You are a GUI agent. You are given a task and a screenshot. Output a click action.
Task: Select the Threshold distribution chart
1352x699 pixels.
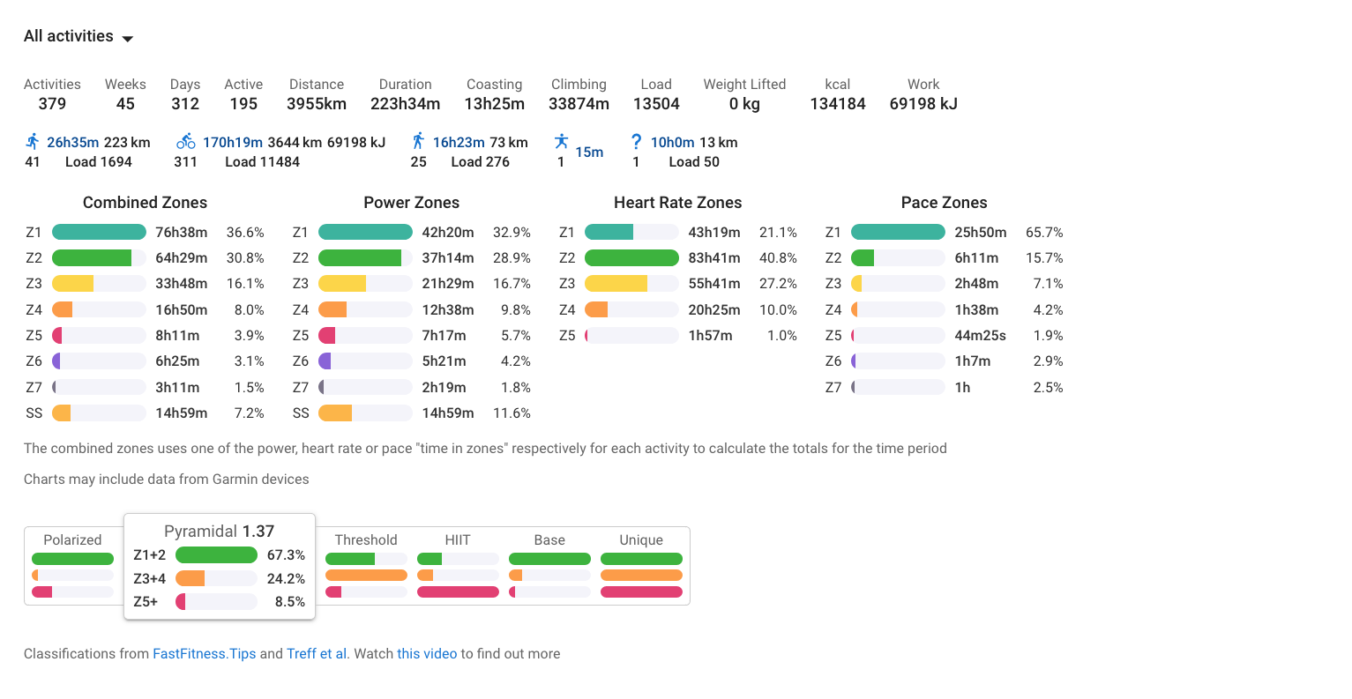tap(366, 565)
